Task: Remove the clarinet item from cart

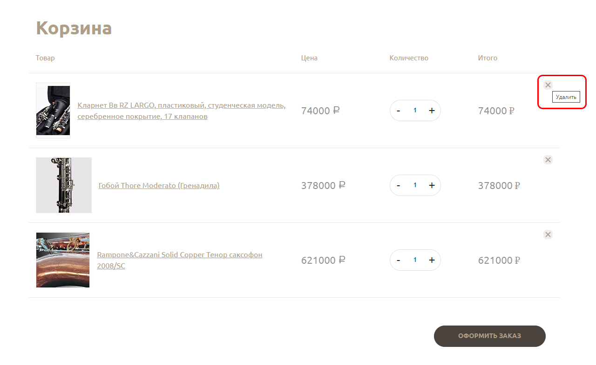Action: click(548, 85)
